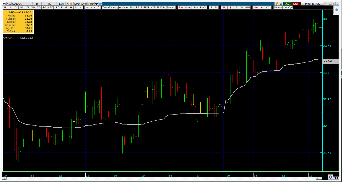
Task: Click the Trend drawing tool
Action: 106,7
